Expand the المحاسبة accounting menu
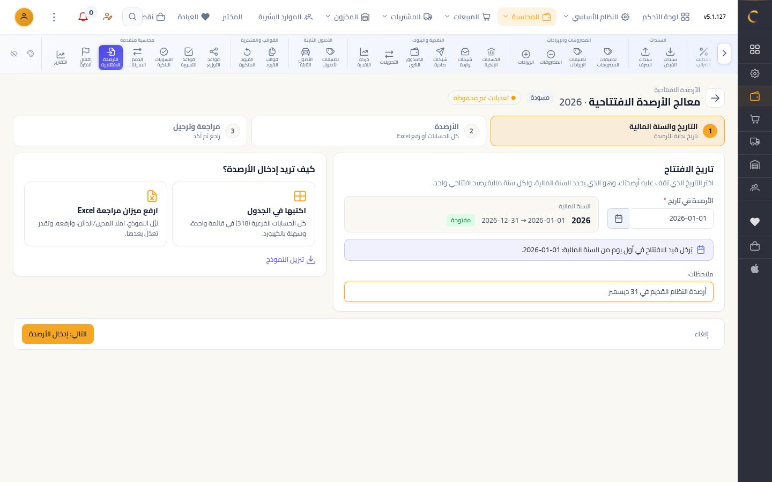Image resolution: width=772 pixels, height=482 pixels. [526, 17]
